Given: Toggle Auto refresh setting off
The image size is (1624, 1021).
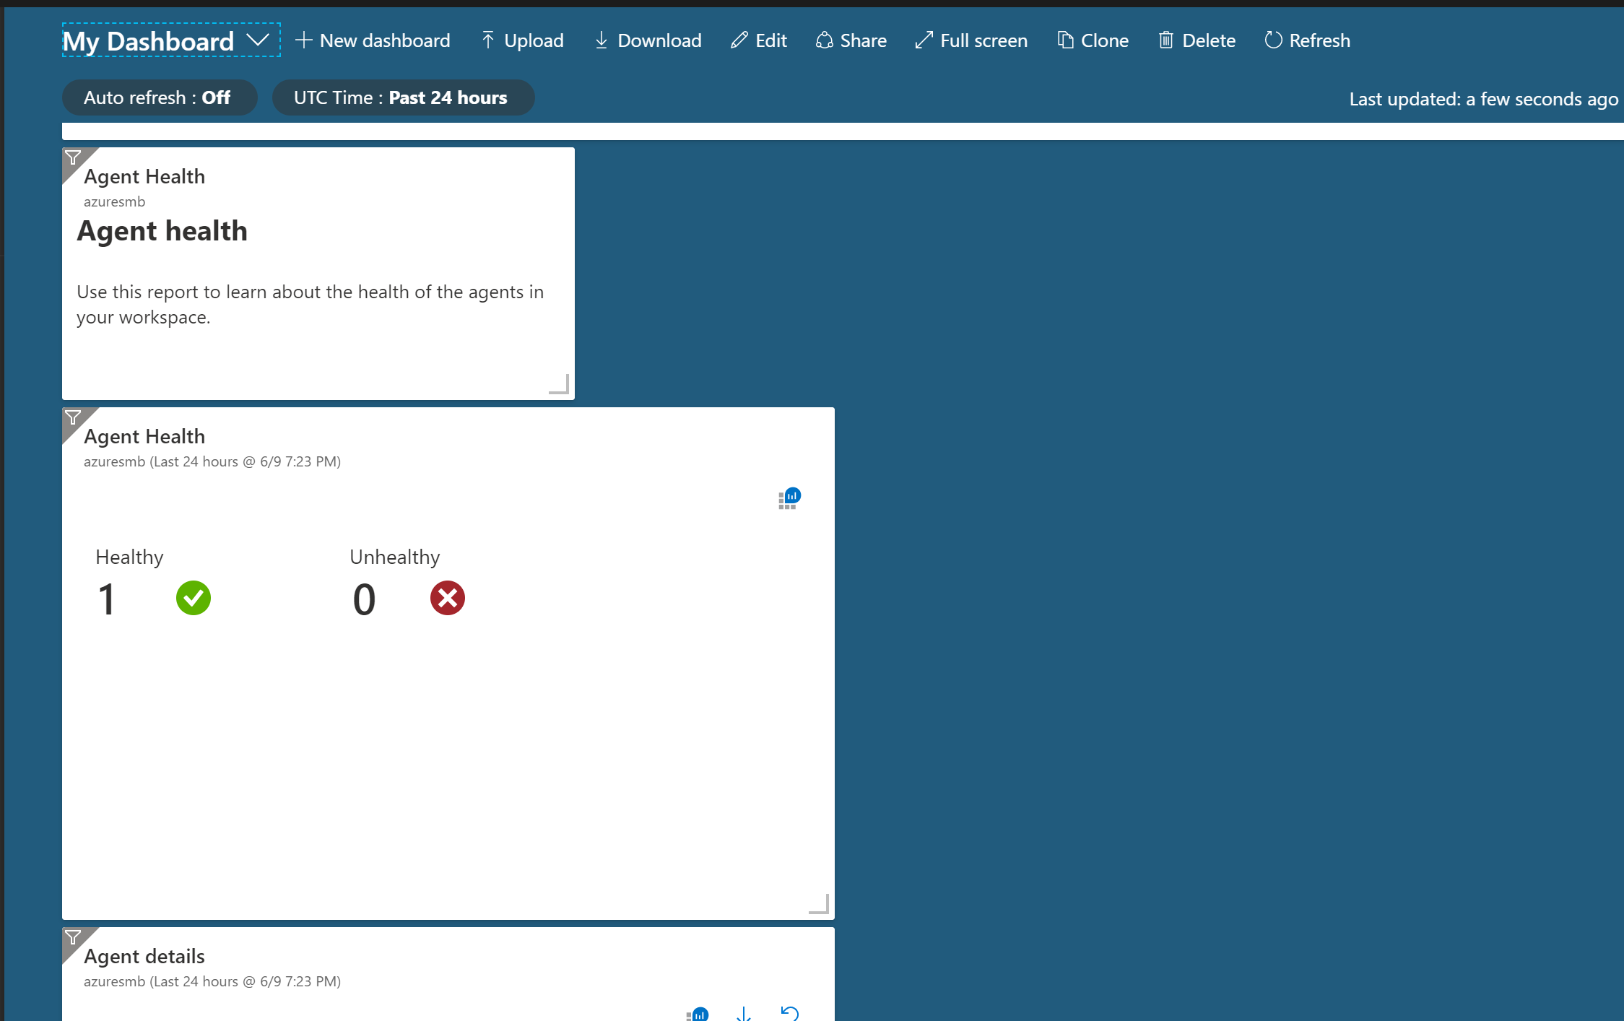Looking at the screenshot, I should point(159,97).
